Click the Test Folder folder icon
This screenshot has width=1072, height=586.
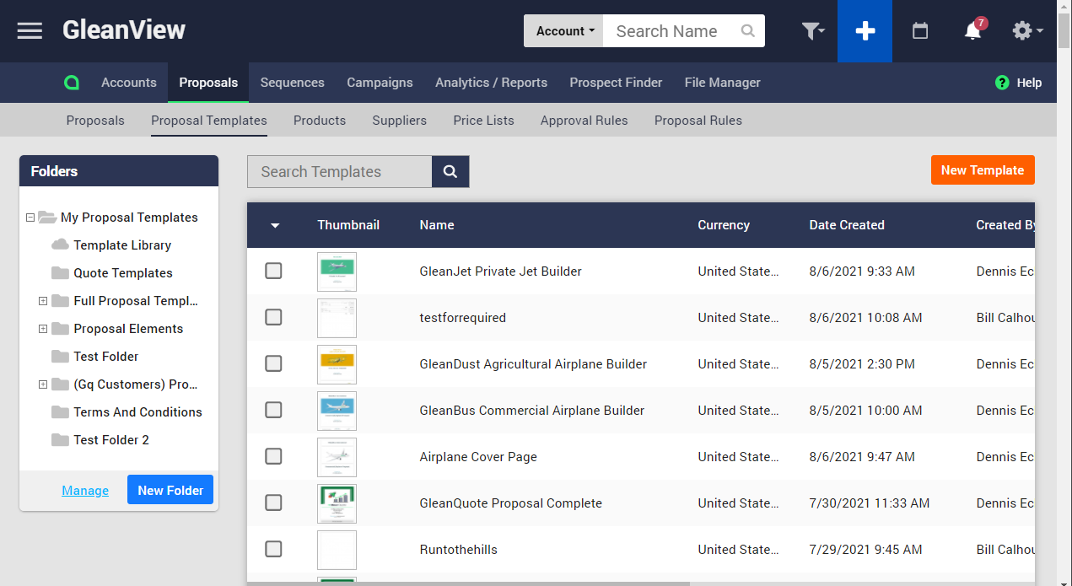(x=60, y=357)
